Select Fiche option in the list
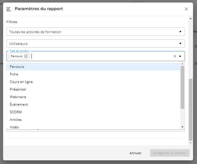This screenshot has width=197, height=164. (x=93, y=74)
